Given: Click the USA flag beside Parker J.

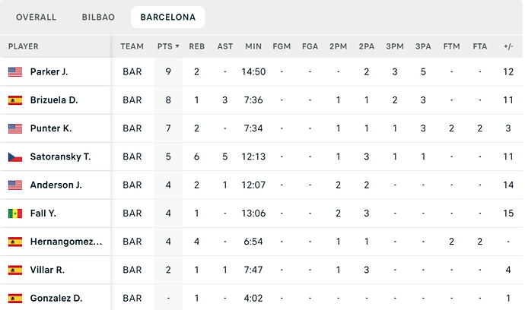Looking at the screenshot, I should pyautogui.click(x=15, y=71).
